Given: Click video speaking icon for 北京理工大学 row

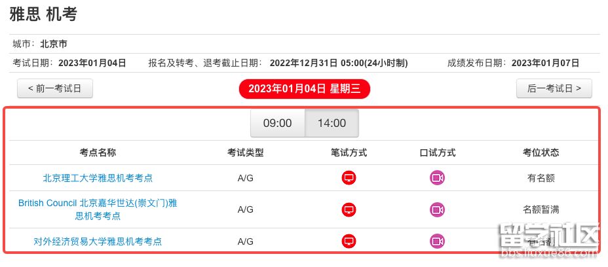Looking at the screenshot, I should (437, 178).
